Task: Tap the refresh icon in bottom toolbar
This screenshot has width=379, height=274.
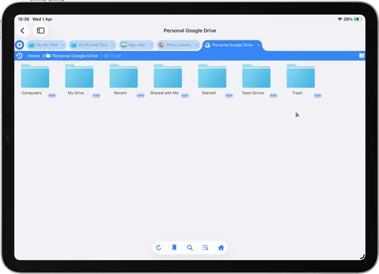Action: [x=159, y=248]
